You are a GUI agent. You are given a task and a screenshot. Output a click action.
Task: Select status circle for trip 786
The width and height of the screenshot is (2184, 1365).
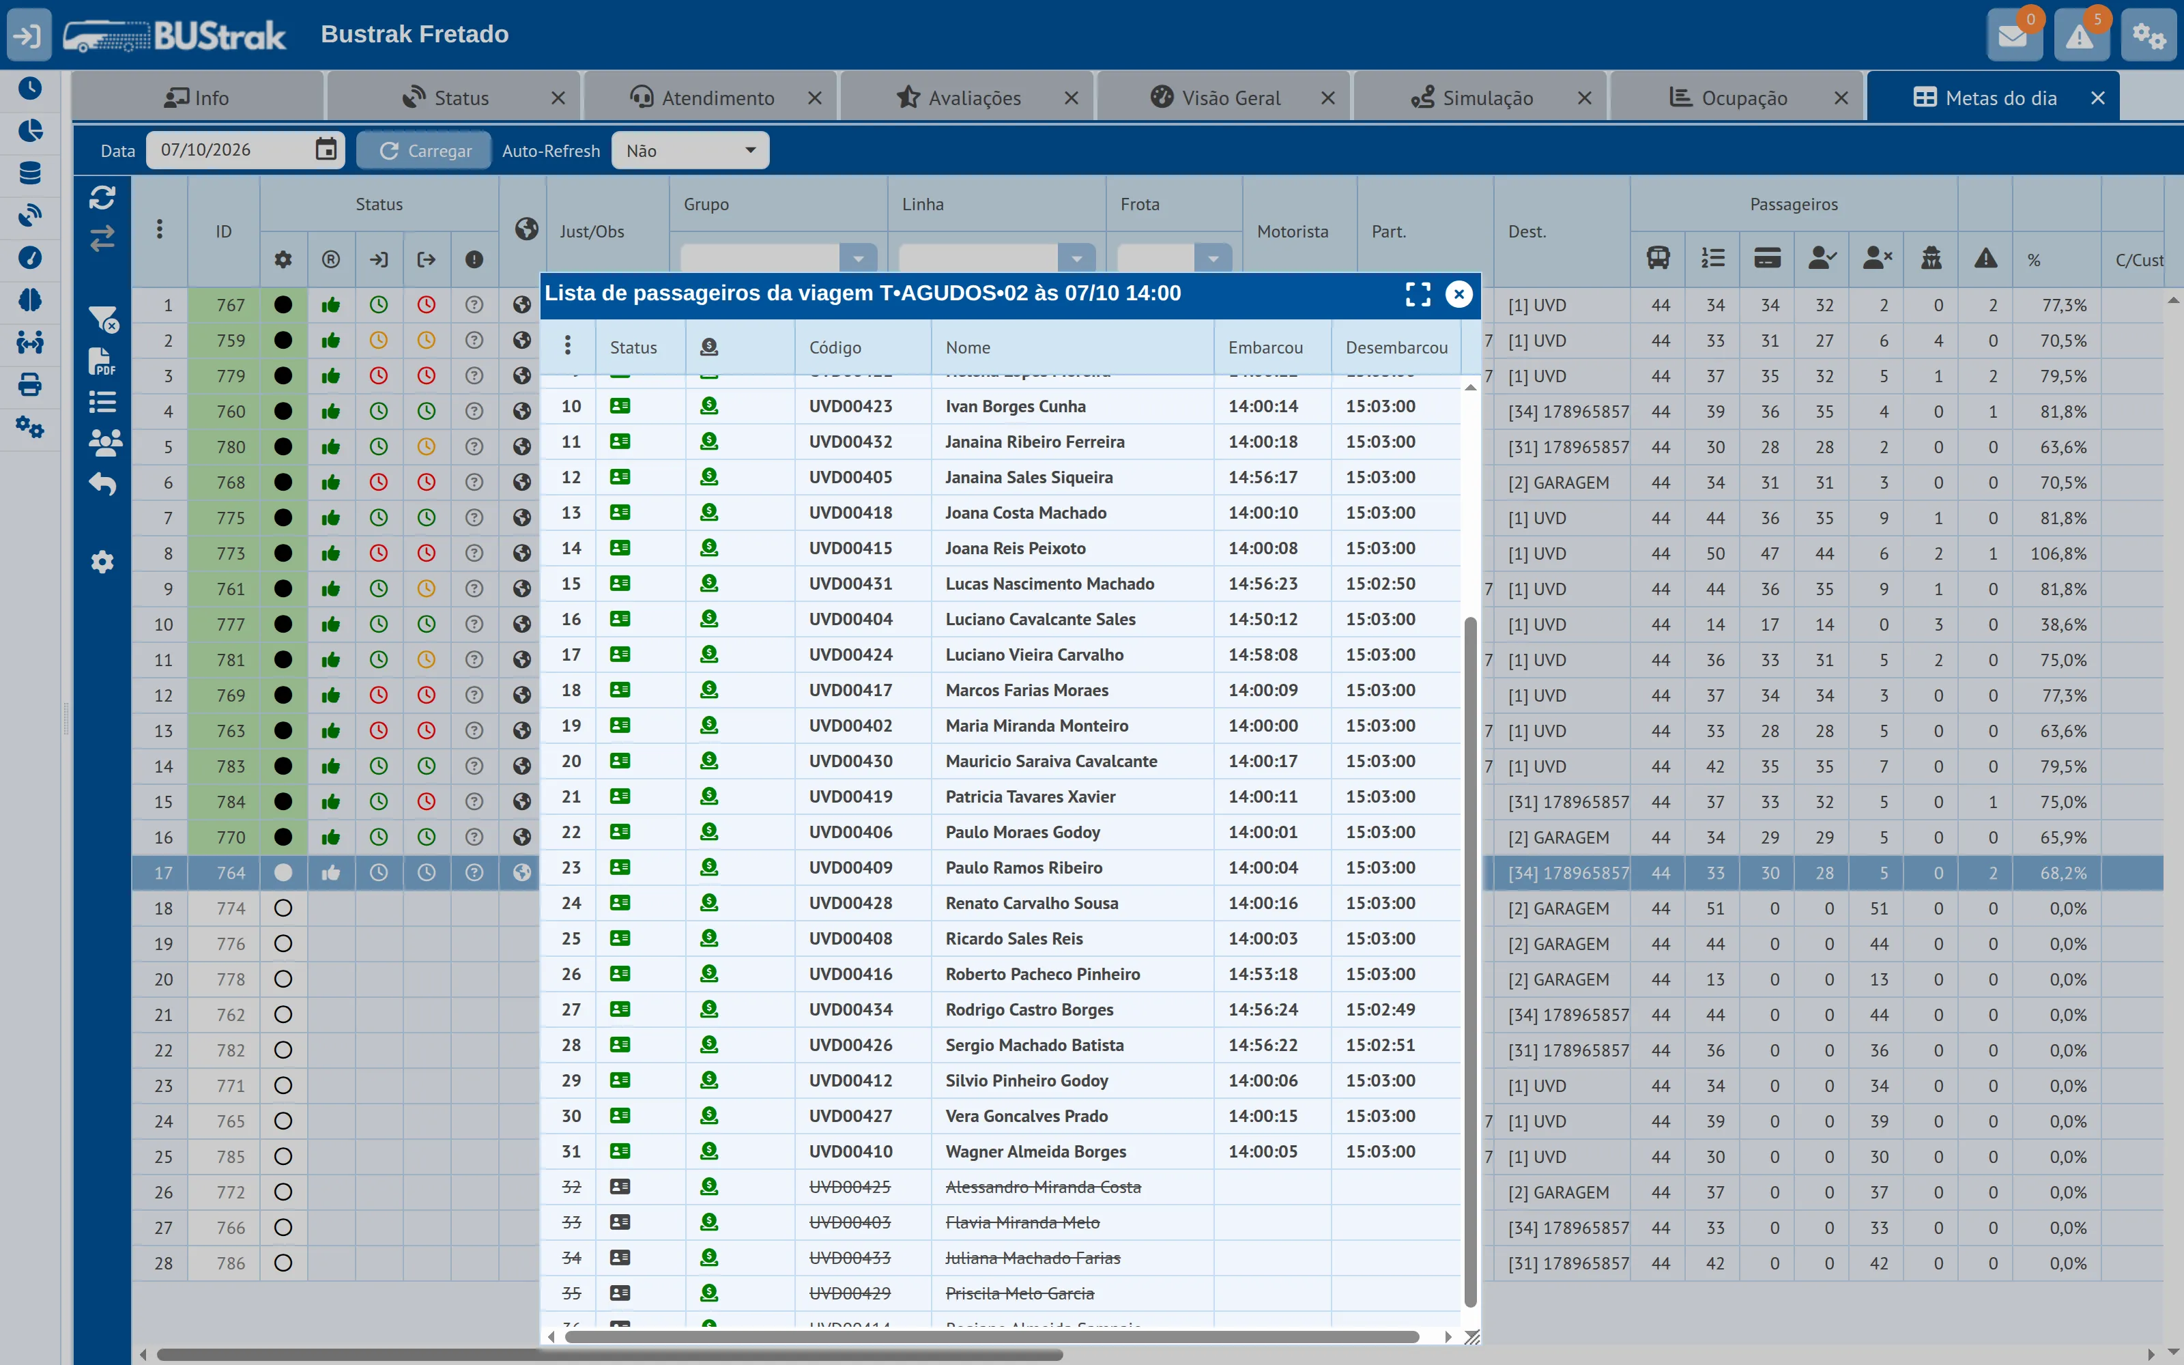click(283, 1263)
